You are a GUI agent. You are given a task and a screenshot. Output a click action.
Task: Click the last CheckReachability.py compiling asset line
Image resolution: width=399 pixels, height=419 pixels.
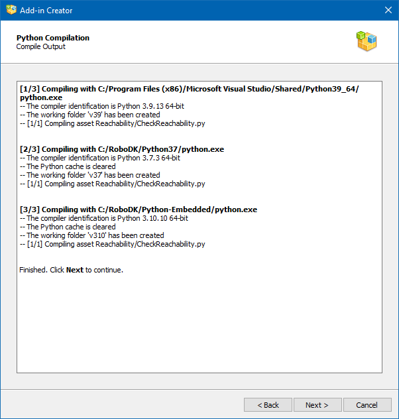click(112, 244)
